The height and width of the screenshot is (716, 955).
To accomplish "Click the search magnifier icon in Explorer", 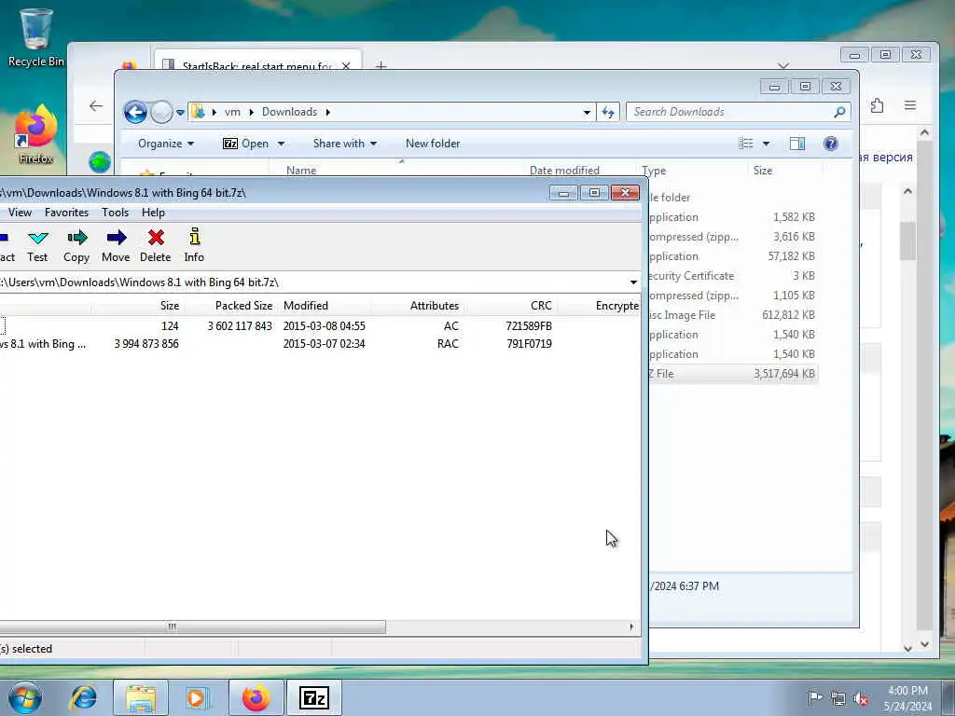I will 839,112.
